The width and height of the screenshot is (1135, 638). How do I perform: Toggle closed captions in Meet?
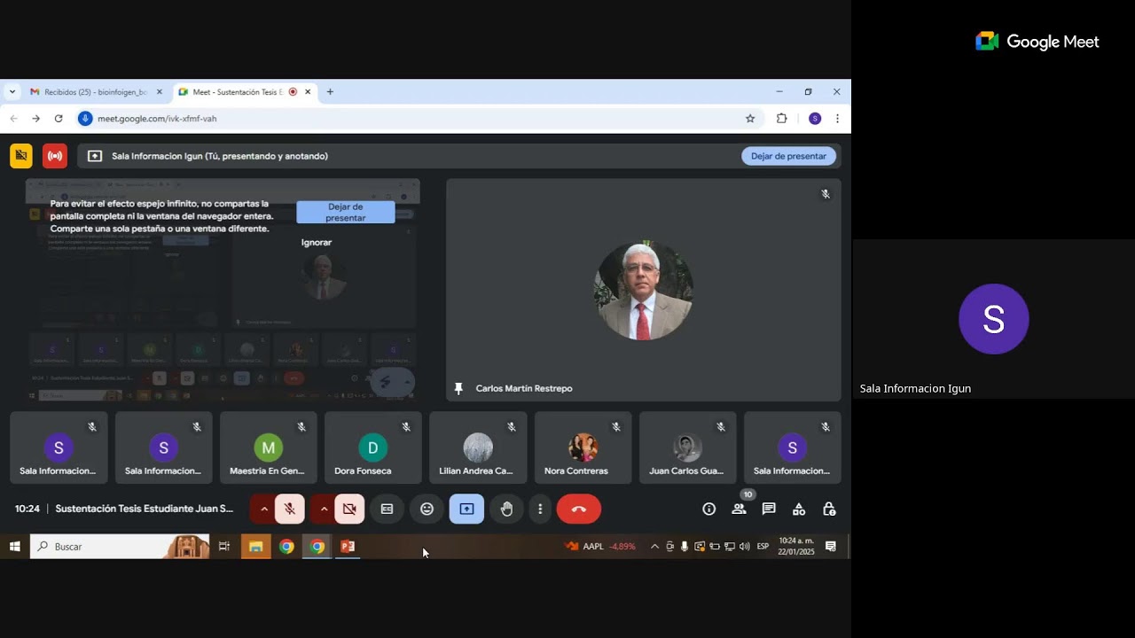click(x=387, y=509)
